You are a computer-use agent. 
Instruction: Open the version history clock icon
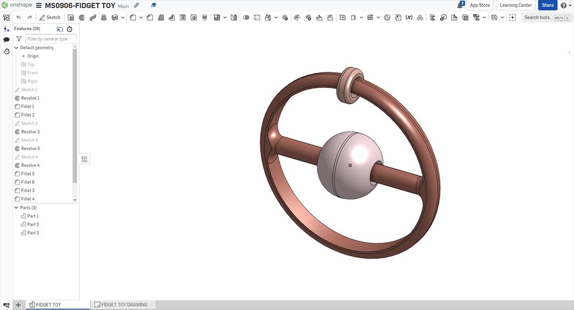(7, 51)
